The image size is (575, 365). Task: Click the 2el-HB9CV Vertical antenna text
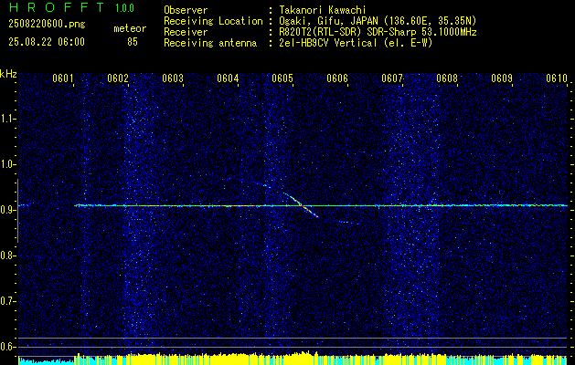click(356, 43)
